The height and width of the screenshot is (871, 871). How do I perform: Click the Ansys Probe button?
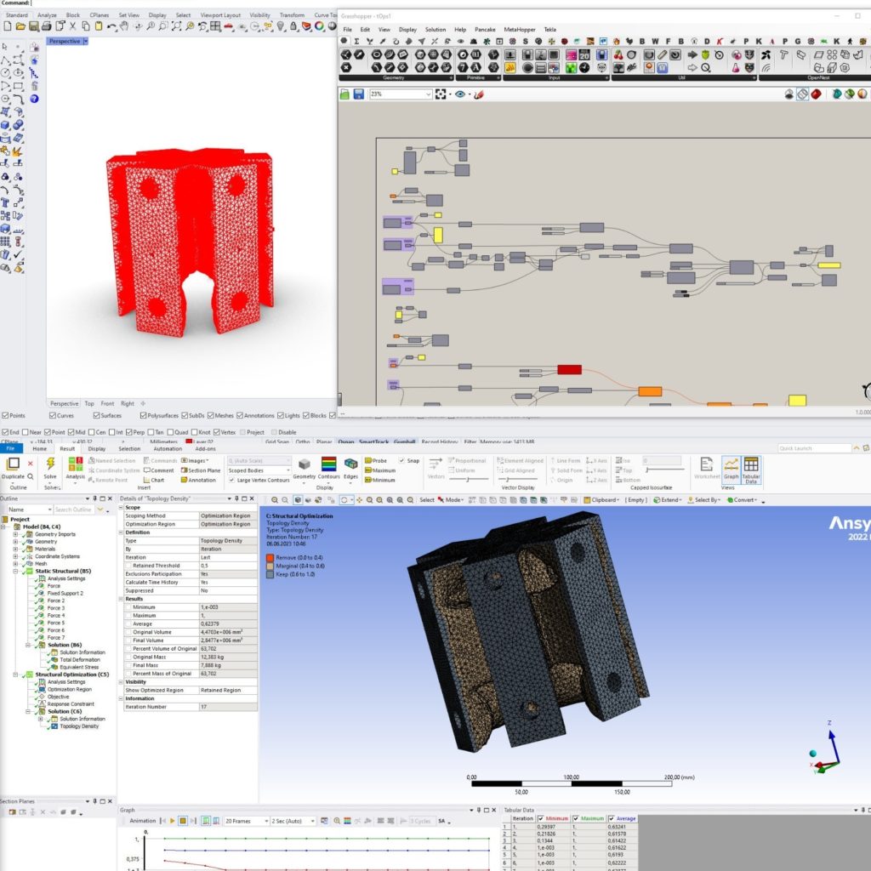[x=376, y=460]
